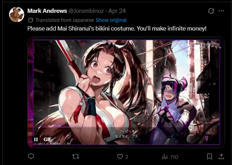This screenshot has height=165, width=232.
Task: Open Mark Andrews' bear profile avatar
Action: tap(17, 15)
